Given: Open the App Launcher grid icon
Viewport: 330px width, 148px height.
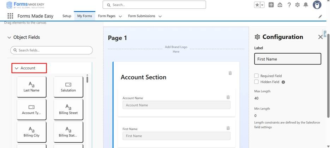Looking at the screenshot, I should point(10,16).
